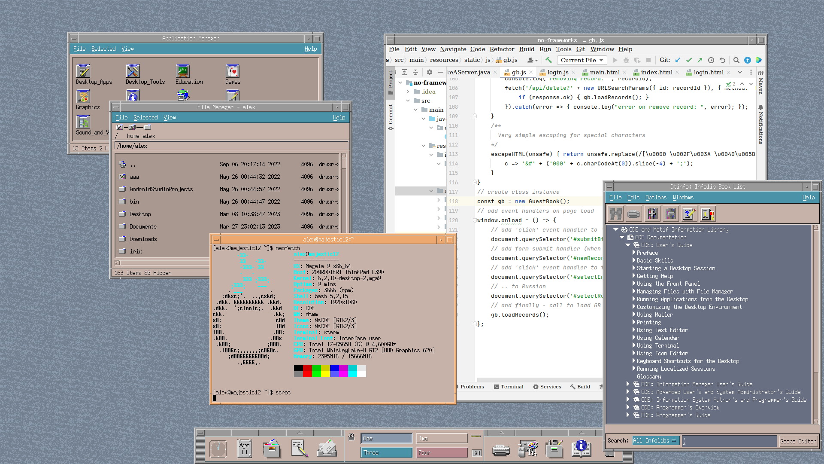Click the Query Editor icon in Dtinfo toolbar
This screenshot has width=824, height=464.
(x=689, y=214)
